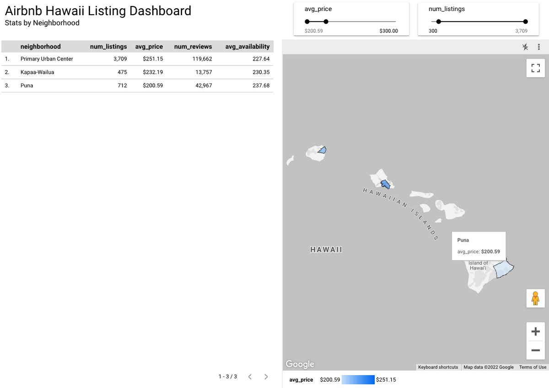
Task: Click the avg_price slider's maximum handle
Action: (x=326, y=22)
